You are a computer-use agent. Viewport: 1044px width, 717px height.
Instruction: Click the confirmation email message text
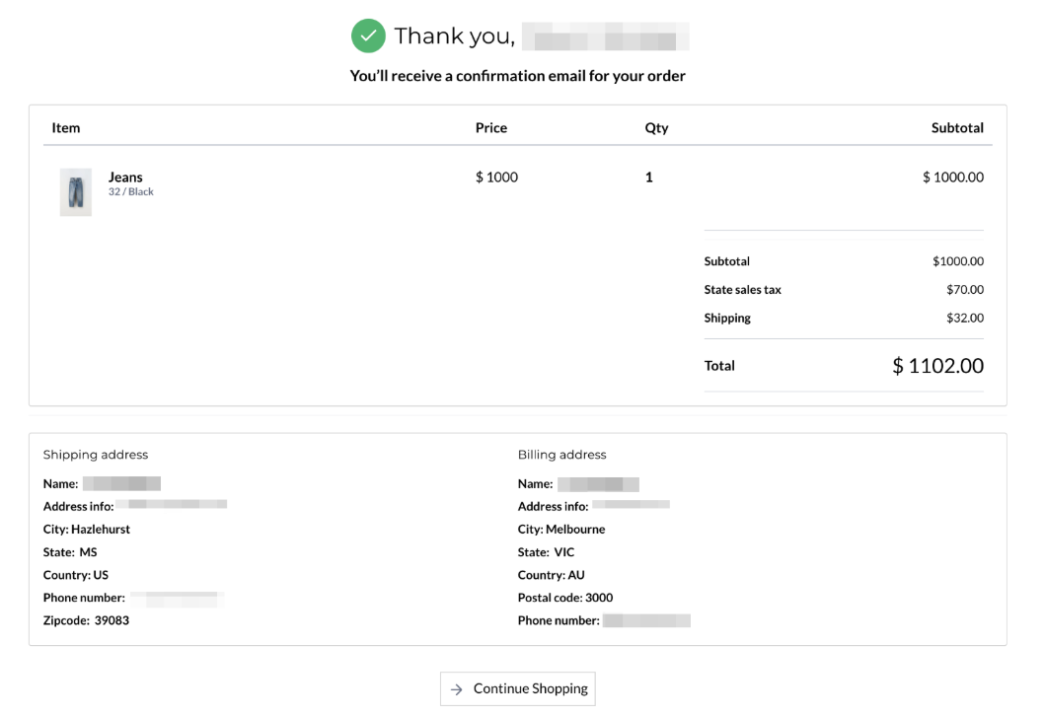(x=517, y=76)
